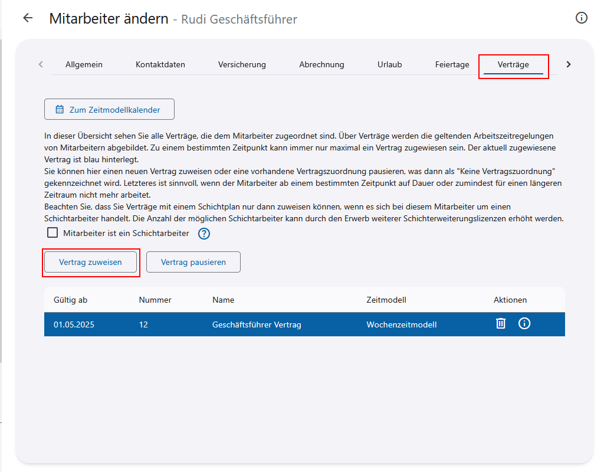Show info for Geschäftsführer Vertrag row
Image resolution: width=604 pixels, height=472 pixels.
click(524, 324)
